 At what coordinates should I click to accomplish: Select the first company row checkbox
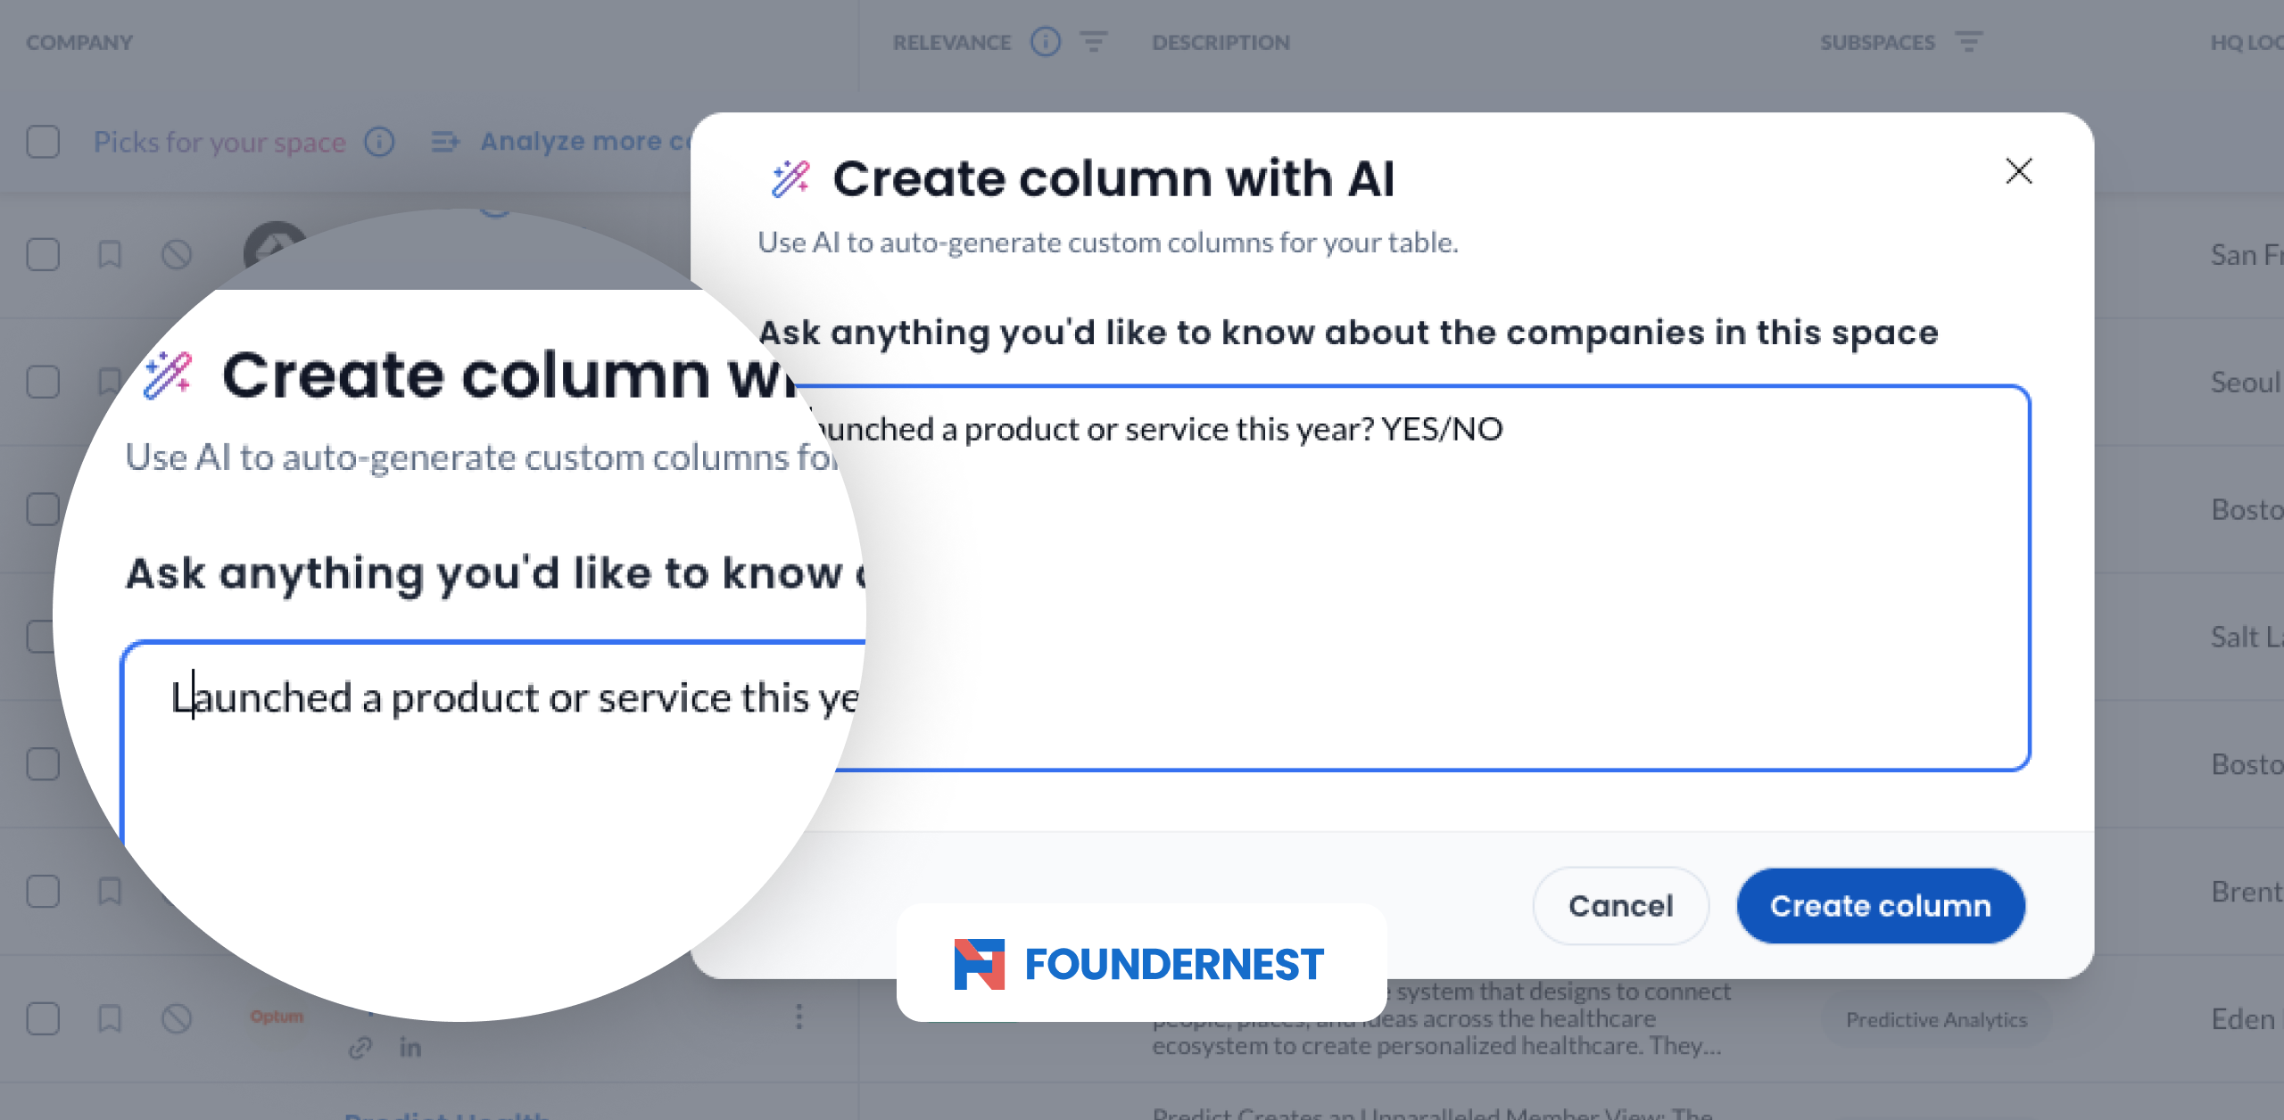pyautogui.click(x=43, y=255)
